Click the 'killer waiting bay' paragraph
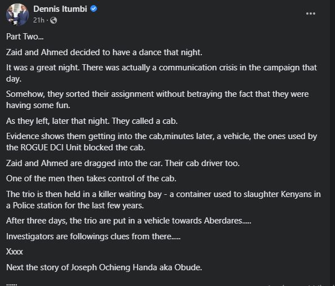 [164, 200]
